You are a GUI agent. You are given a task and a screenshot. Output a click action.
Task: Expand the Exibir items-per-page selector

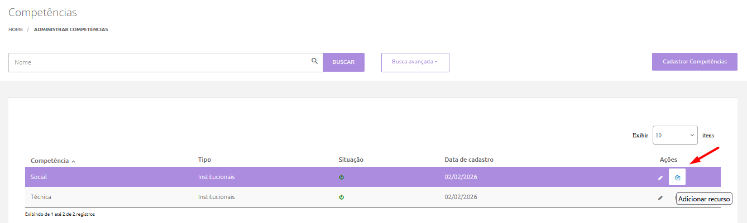(x=674, y=135)
